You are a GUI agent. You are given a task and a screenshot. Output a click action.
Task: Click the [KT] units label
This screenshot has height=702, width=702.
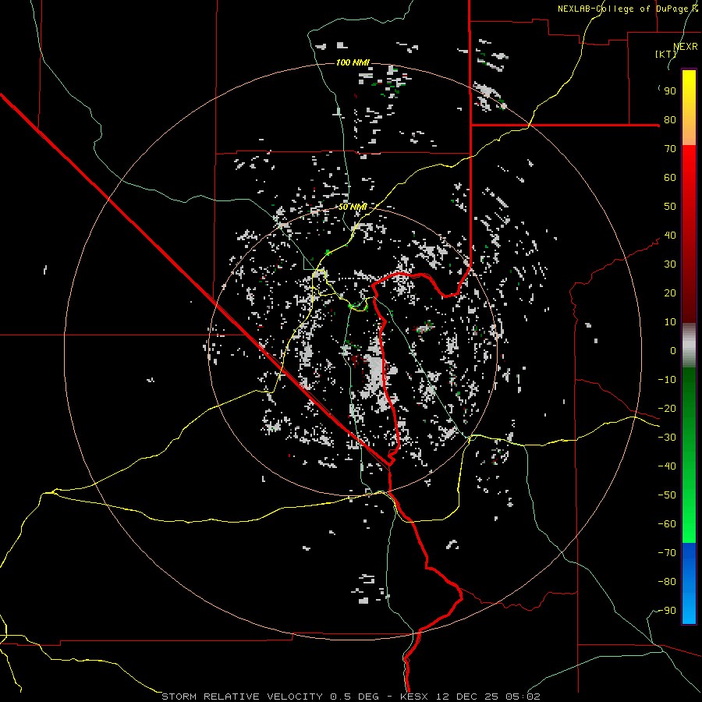665,54
